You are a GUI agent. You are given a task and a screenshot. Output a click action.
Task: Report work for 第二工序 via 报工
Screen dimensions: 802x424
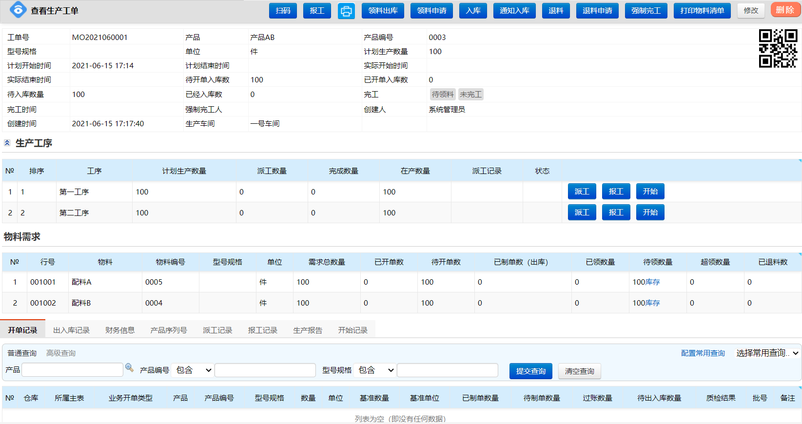[616, 212]
